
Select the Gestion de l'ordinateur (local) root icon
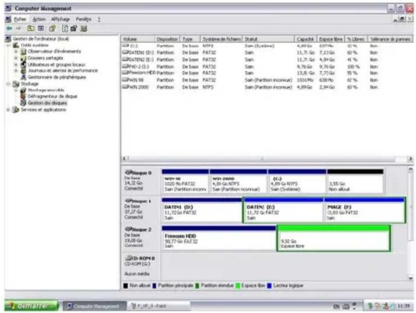point(8,39)
